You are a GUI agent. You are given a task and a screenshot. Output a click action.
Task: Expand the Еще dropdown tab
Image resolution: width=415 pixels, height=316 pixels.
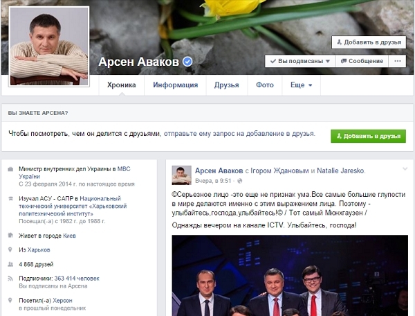click(301, 85)
